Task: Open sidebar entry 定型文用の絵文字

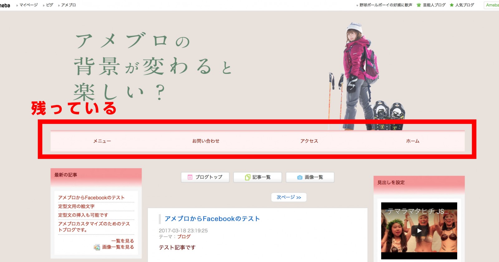Action: pos(76,206)
